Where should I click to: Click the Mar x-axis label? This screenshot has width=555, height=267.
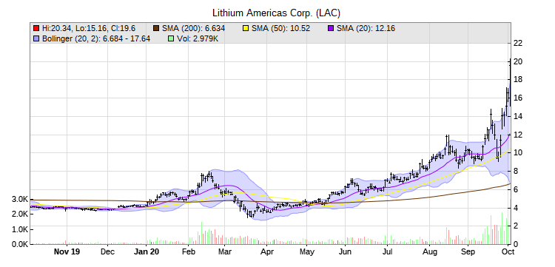click(225, 251)
